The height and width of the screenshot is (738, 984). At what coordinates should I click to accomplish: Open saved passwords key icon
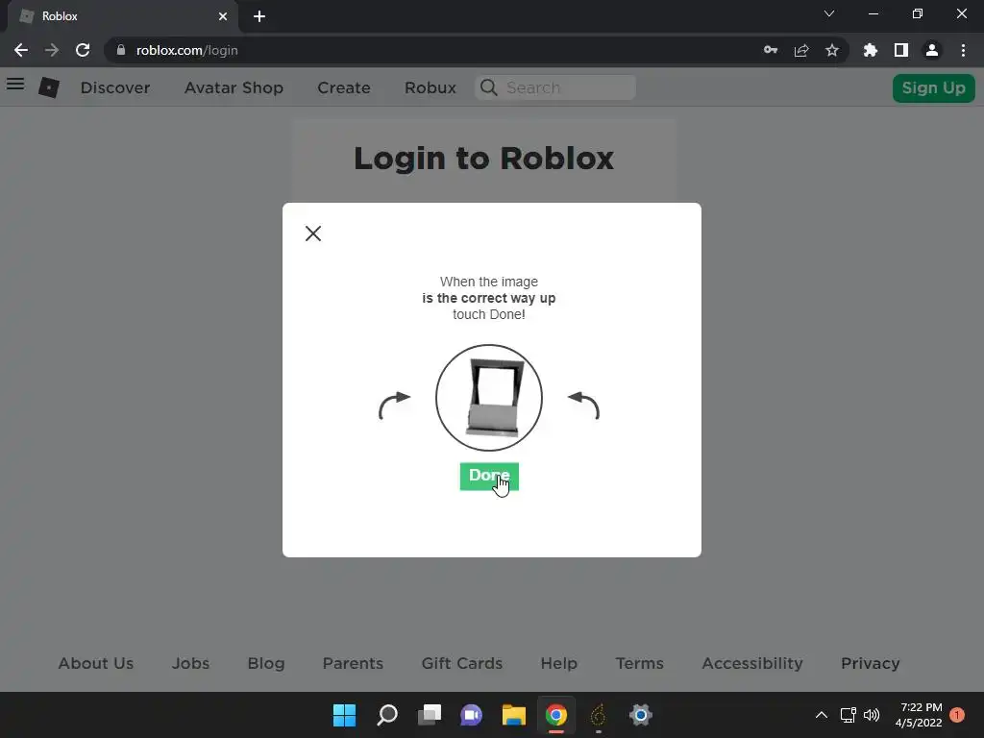coord(771,50)
